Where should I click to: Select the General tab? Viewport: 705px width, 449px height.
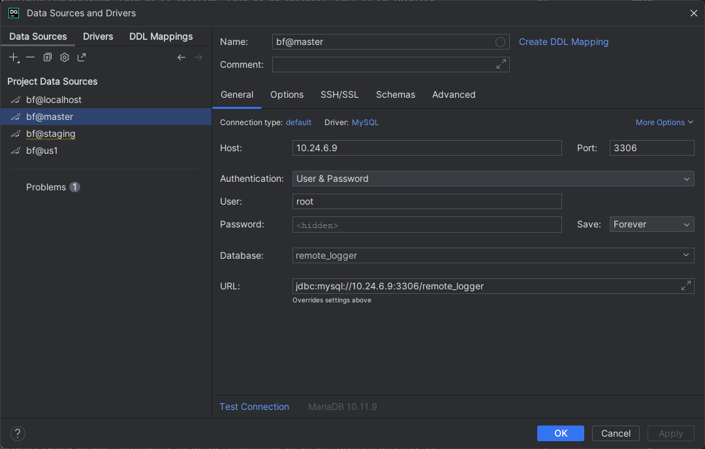[237, 94]
